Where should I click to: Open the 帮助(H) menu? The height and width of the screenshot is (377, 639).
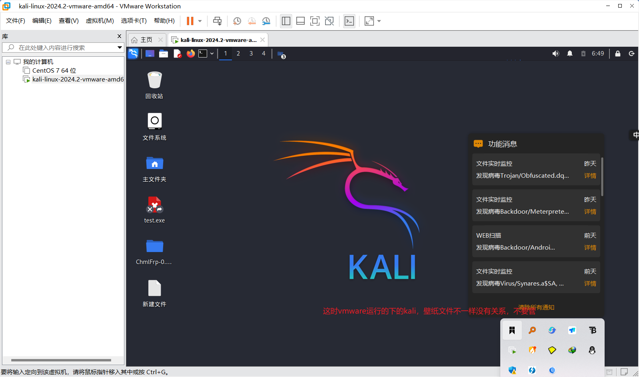click(164, 21)
